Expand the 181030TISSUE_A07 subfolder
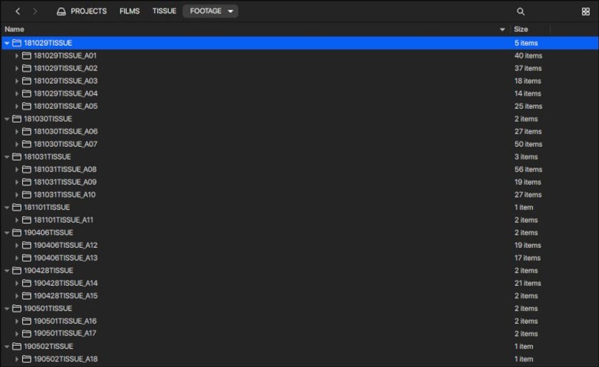599x367 pixels. tap(17, 144)
